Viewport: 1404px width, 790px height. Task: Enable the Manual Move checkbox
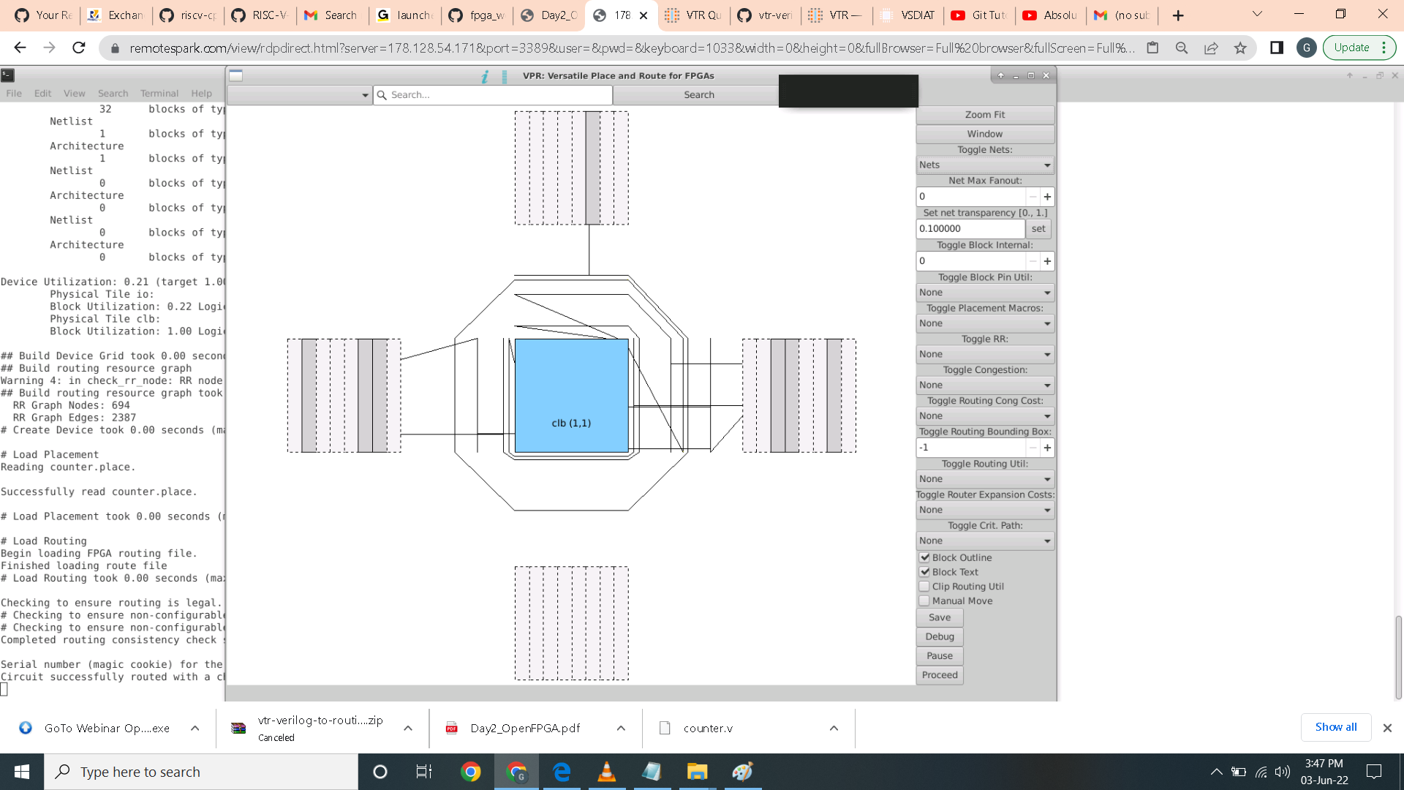[924, 601]
